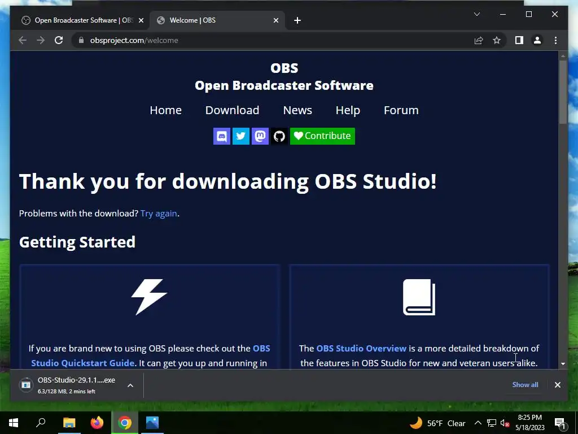Close the downloads bar
The image size is (578, 434).
coord(557,385)
